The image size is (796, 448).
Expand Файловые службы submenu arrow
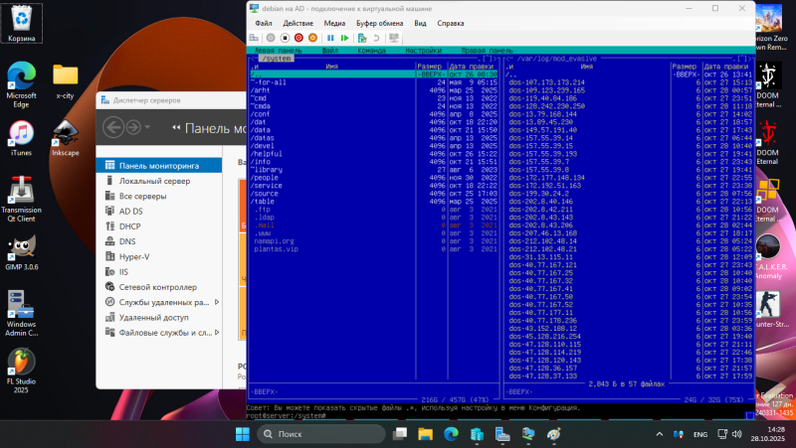pos(216,332)
